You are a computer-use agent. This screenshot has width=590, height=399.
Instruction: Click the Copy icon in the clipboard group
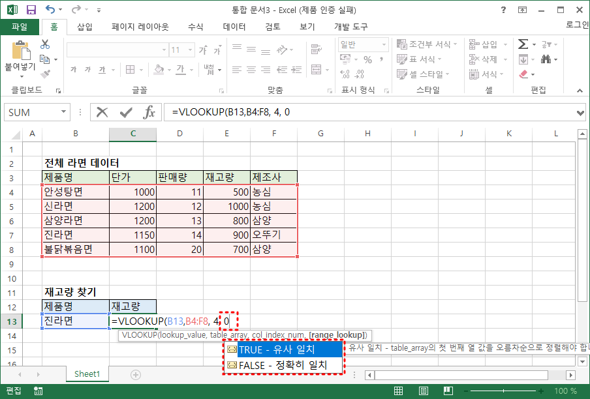(45, 59)
